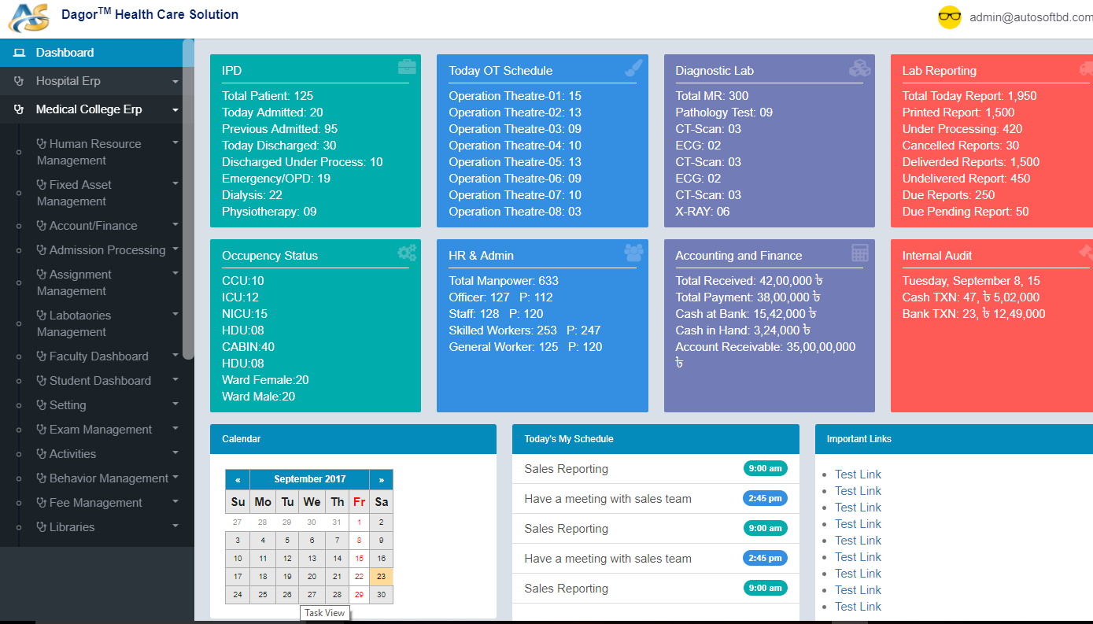The height and width of the screenshot is (624, 1093).
Task: Open the first Test Link
Action: coord(858,474)
